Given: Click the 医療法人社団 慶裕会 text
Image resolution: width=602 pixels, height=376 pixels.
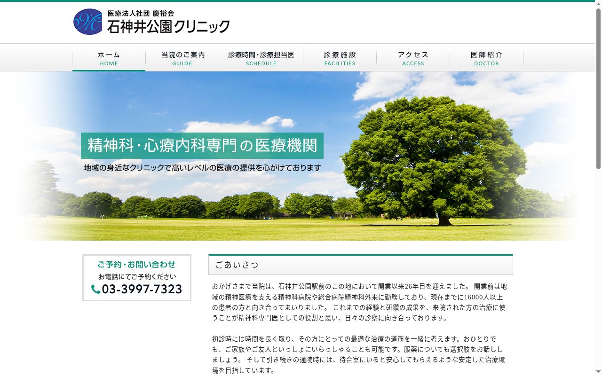Looking at the screenshot, I should 141,13.
